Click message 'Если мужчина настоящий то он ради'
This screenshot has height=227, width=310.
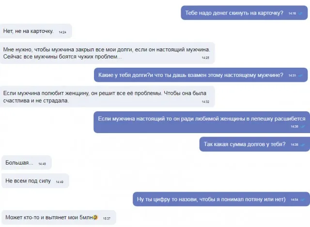tap(201, 122)
